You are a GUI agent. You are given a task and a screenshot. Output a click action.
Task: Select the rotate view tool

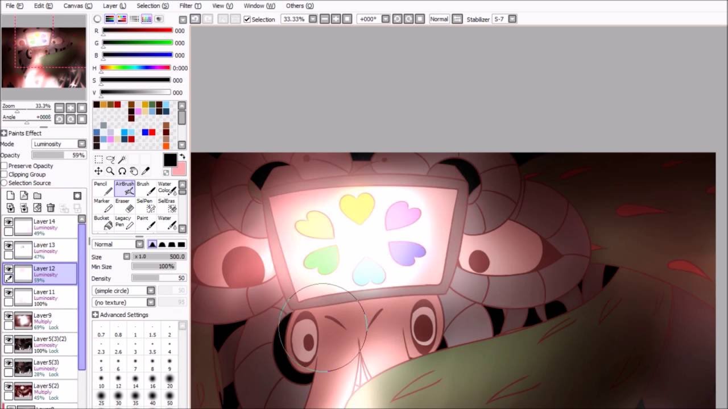click(122, 171)
